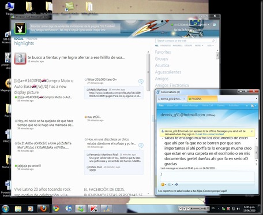This screenshot has height=215, width=263.
Task: Open the SOCIAL tab in Messenger
Action: click(x=18, y=39)
